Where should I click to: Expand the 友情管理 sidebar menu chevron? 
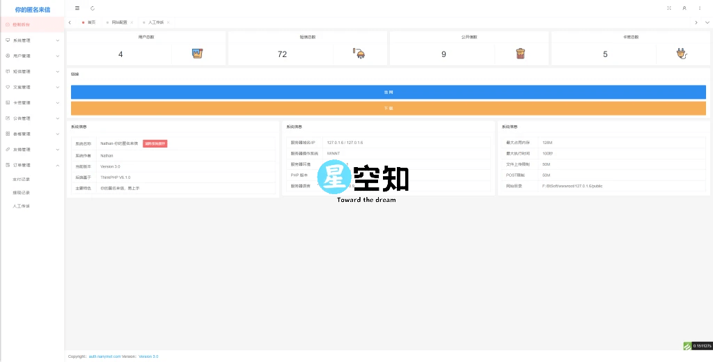pos(58,149)
